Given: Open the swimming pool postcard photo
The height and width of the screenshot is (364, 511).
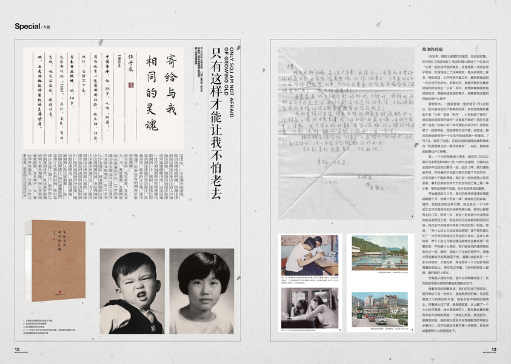Looking at the screenshot, I should 379,253.
